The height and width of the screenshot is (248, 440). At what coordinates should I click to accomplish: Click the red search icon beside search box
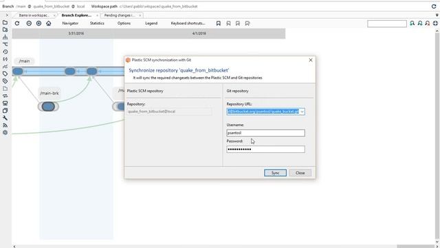click(428, 23)
